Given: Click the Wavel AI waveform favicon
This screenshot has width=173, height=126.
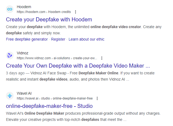Looking at the screenshot, I should click(x=10, y=96).
